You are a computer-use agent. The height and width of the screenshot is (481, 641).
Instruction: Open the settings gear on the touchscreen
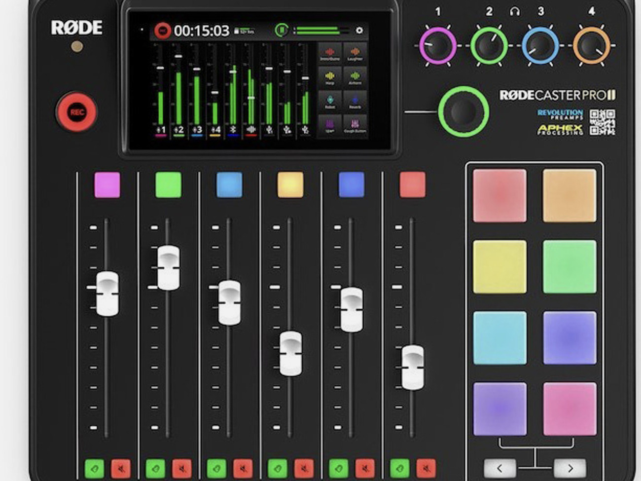[x=359, y=30]
